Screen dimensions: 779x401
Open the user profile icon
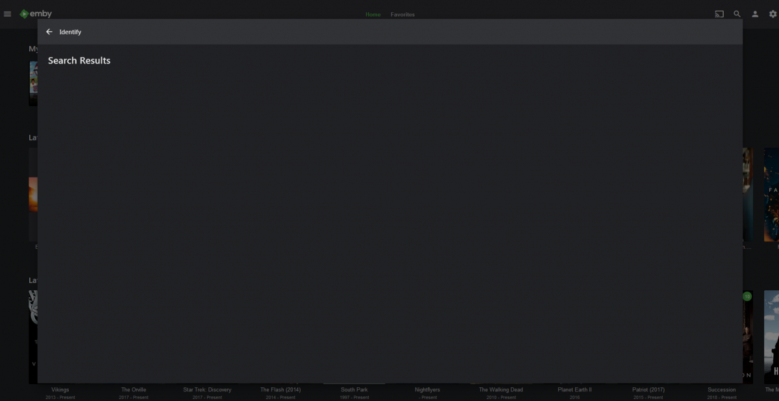(x=755, y=14)
